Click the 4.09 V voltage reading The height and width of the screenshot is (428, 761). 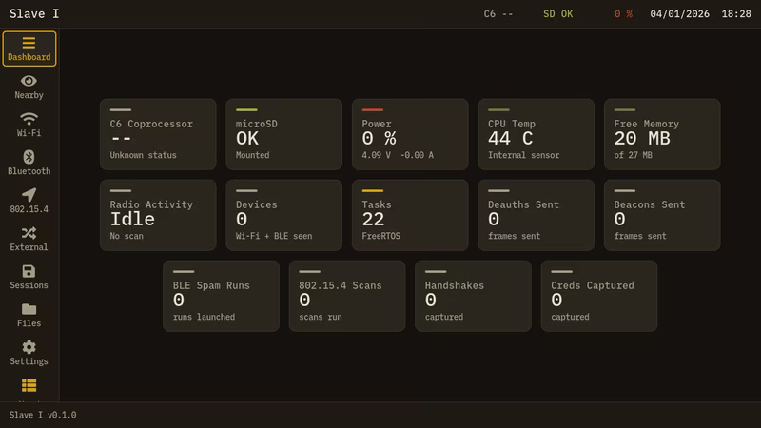(x=376, y=155)
